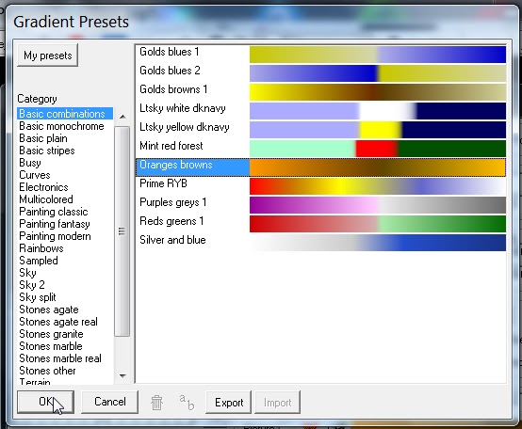Cancel the Gradient Presets dialog
This screenshot has width=522, height=429.
110,402
